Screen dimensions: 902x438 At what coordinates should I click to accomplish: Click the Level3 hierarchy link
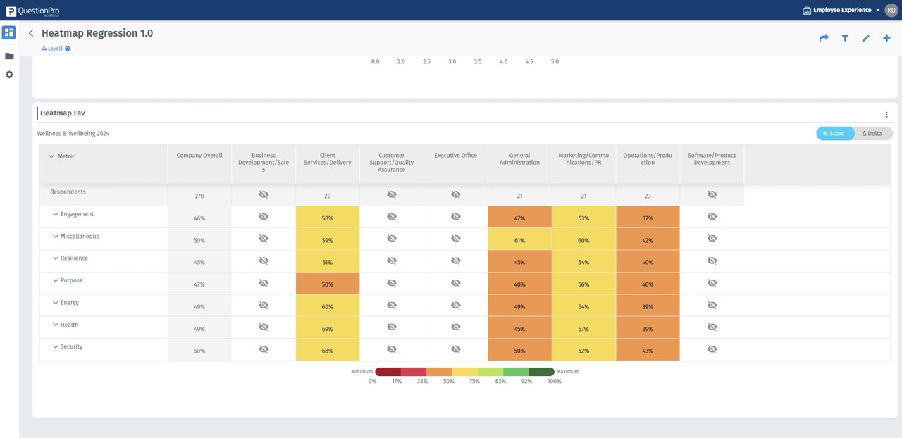(55, 49)
